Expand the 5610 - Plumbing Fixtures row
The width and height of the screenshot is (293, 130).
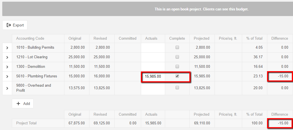pyautogui.click(x=7, y=76)
